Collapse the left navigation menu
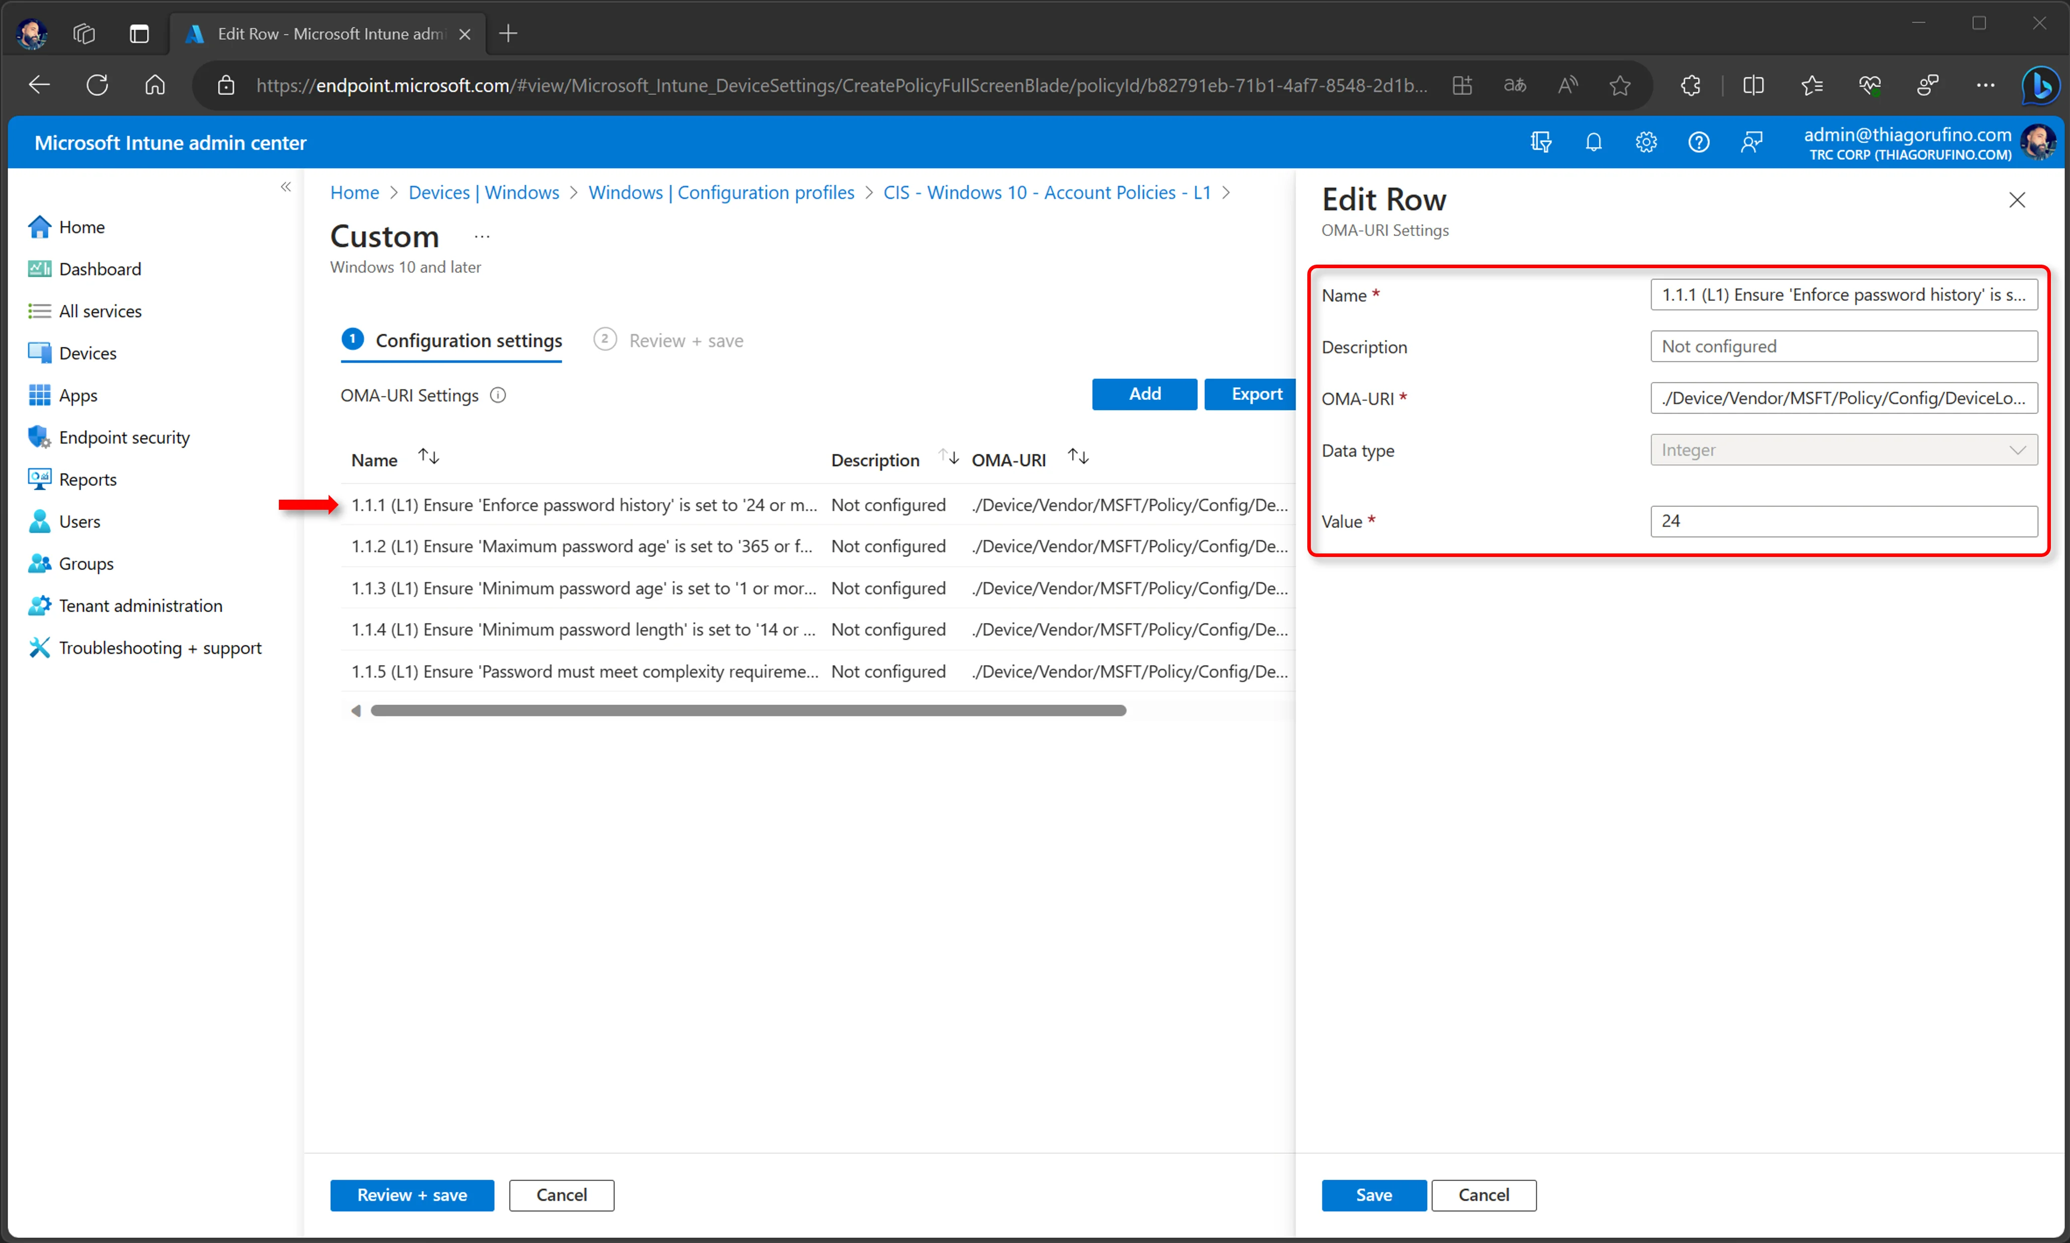 click(x=286, y=187)
